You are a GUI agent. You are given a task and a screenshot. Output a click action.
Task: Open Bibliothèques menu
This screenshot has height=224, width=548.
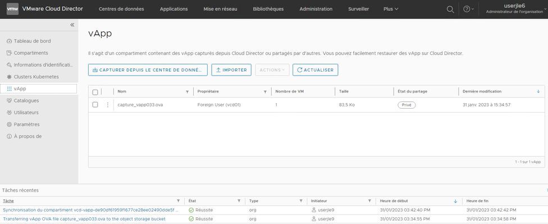[268, 9]
